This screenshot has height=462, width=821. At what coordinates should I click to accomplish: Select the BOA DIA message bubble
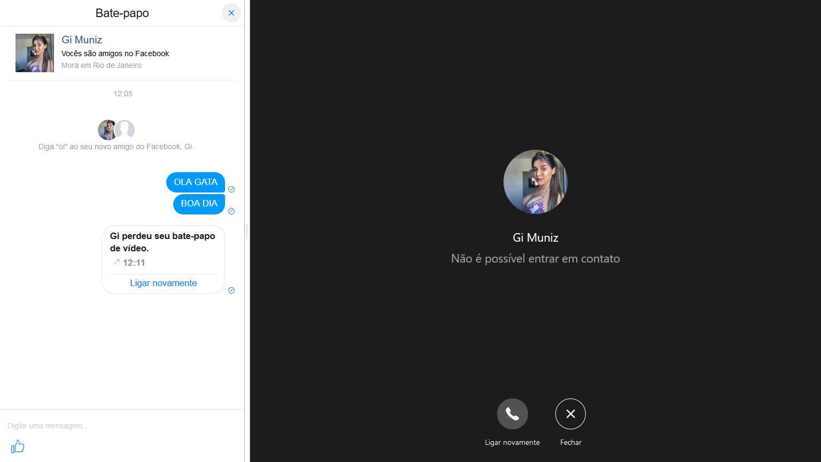(199, 204)
